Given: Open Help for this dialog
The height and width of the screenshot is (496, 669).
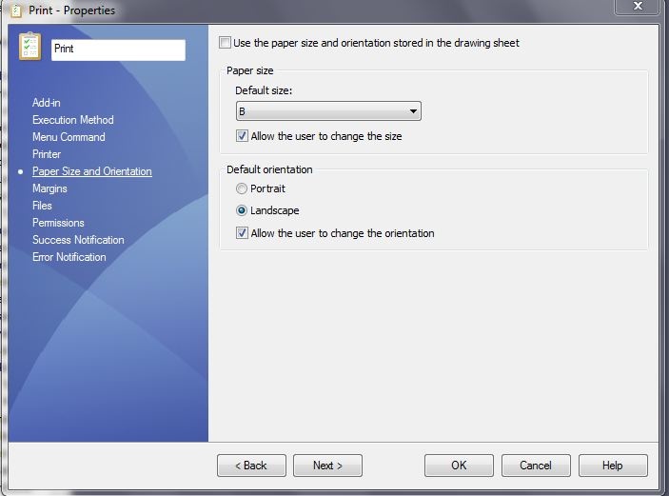Looking at the screenshot, I should point(613,466).
